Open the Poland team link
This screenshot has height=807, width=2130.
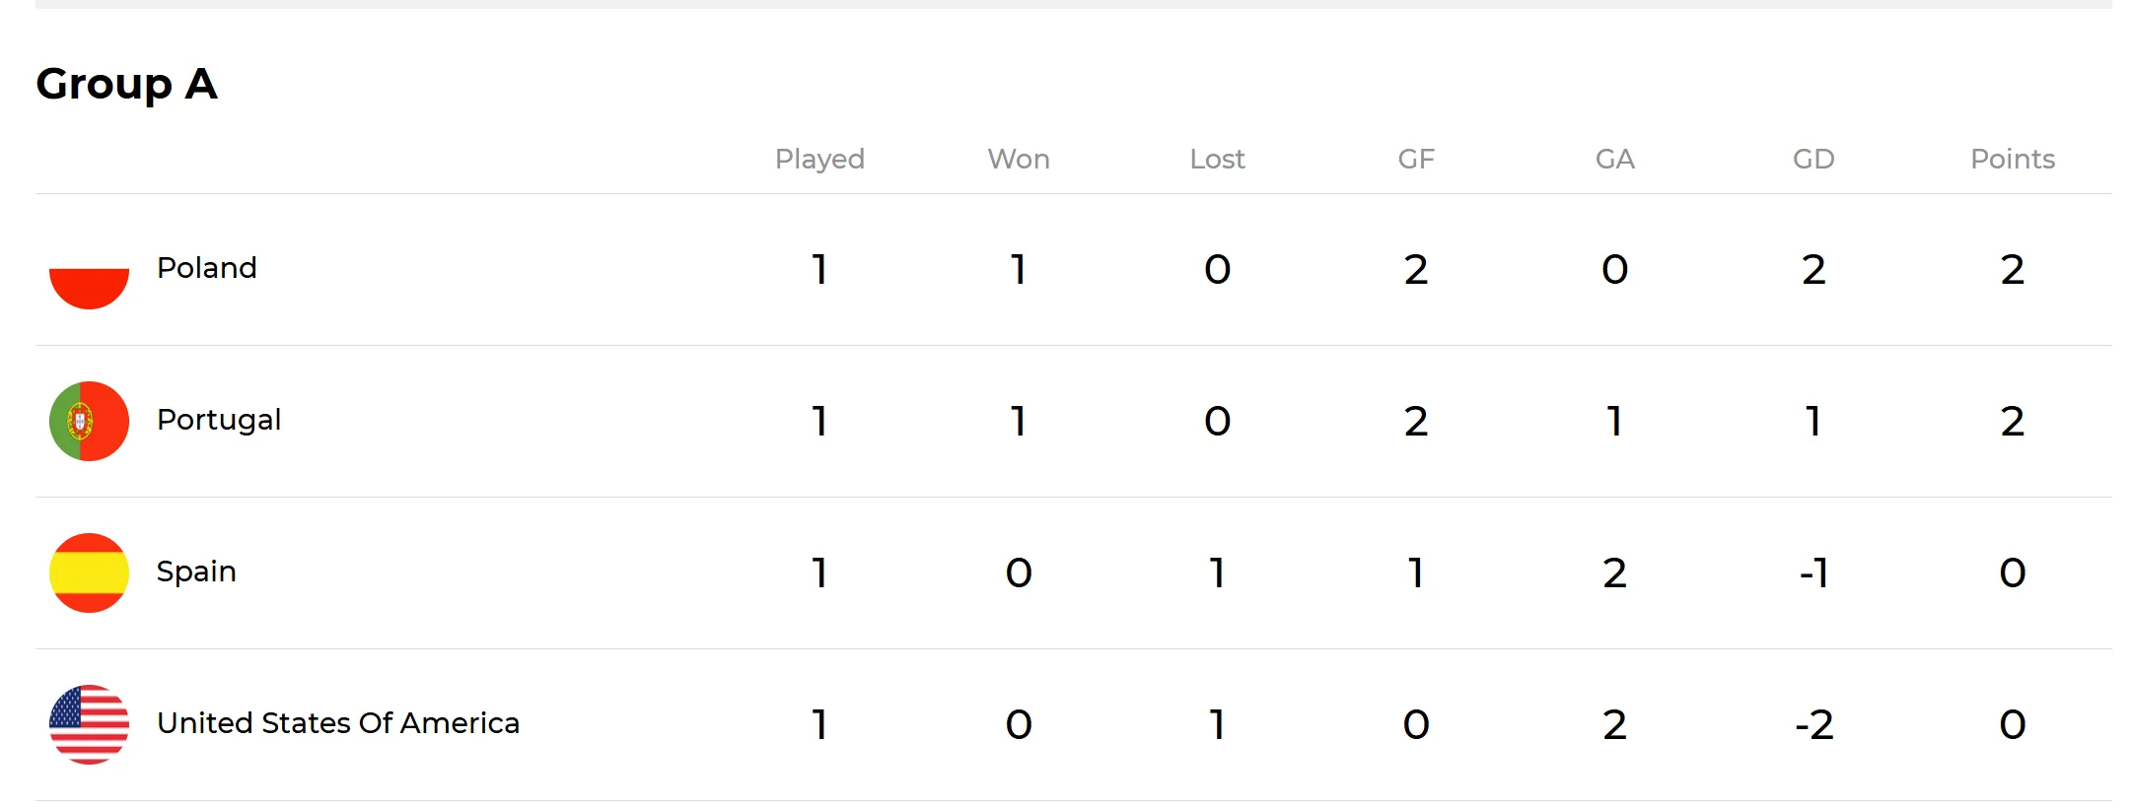(206, 268)
